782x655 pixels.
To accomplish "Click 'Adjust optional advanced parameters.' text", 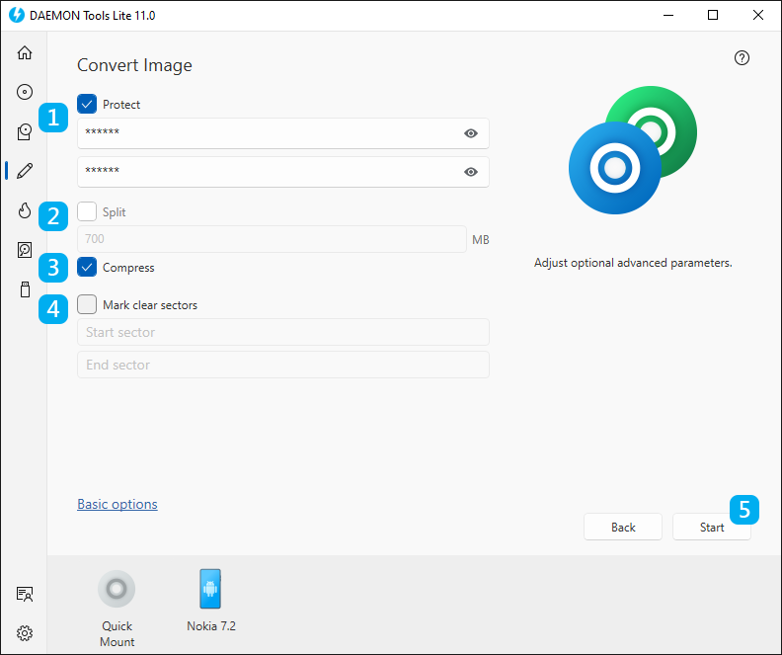I will (x=633, y=263).
